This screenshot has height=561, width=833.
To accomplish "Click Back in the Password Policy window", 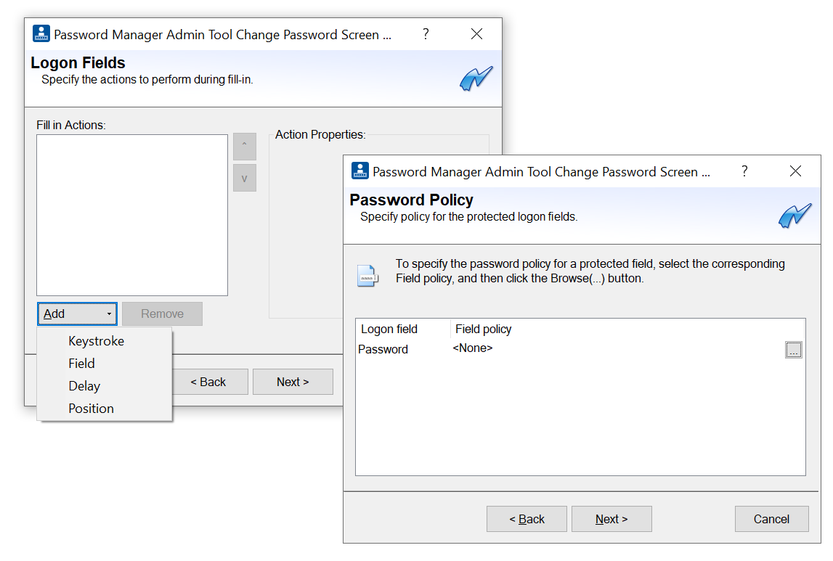I will [527, 519].
